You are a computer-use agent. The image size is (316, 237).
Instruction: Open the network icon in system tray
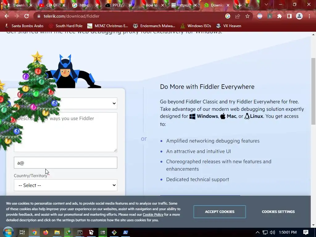(x=265, y=232)
